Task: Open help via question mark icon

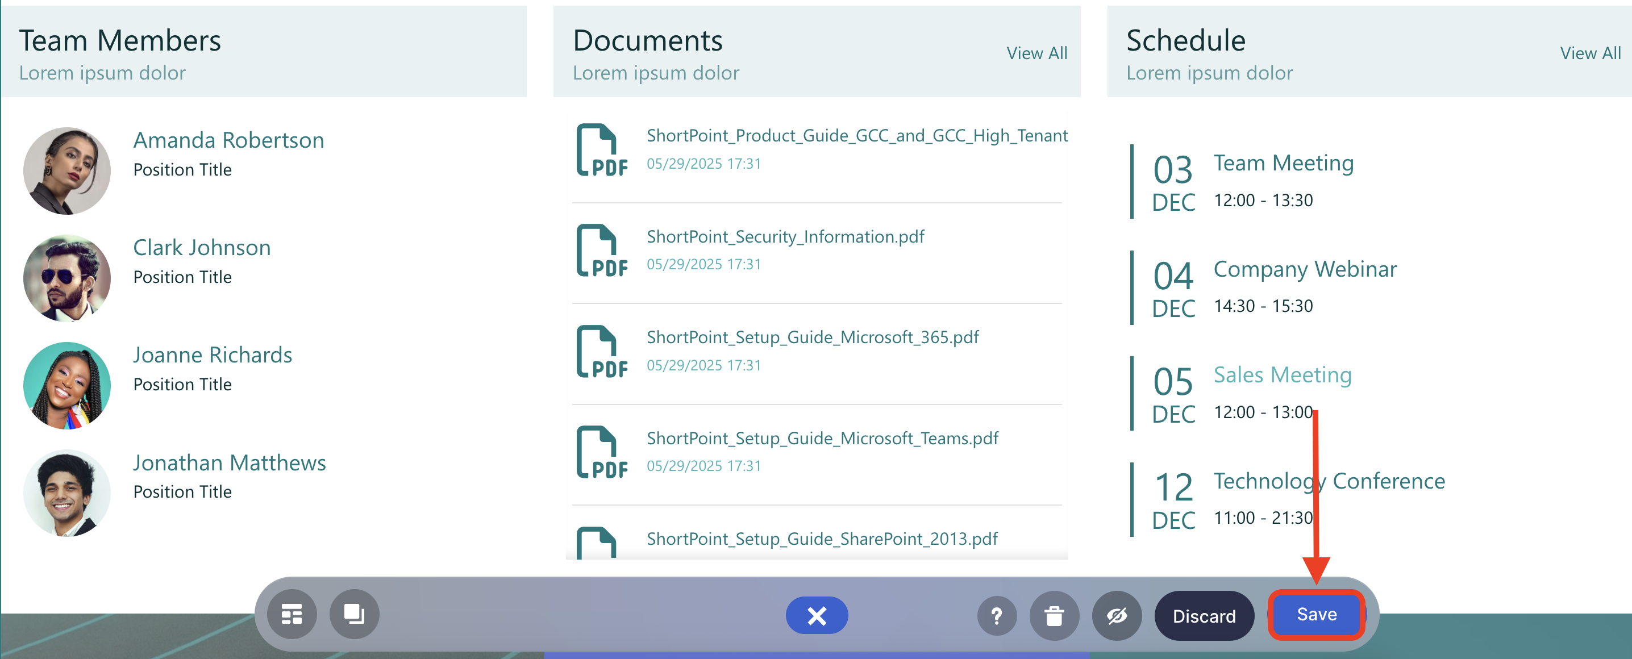Action: [996, 615]
